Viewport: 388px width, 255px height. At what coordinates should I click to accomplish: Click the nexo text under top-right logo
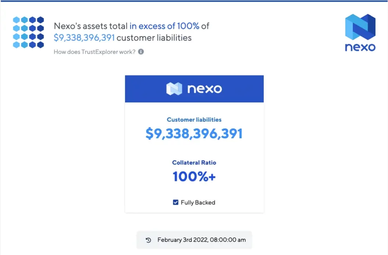[x=360, y=47]
